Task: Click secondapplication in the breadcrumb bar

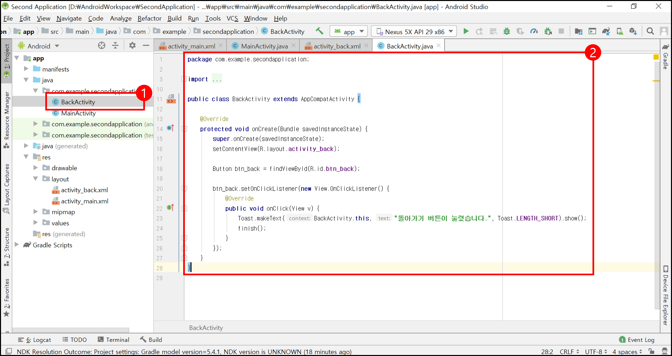Action: [x=228, y=31]
